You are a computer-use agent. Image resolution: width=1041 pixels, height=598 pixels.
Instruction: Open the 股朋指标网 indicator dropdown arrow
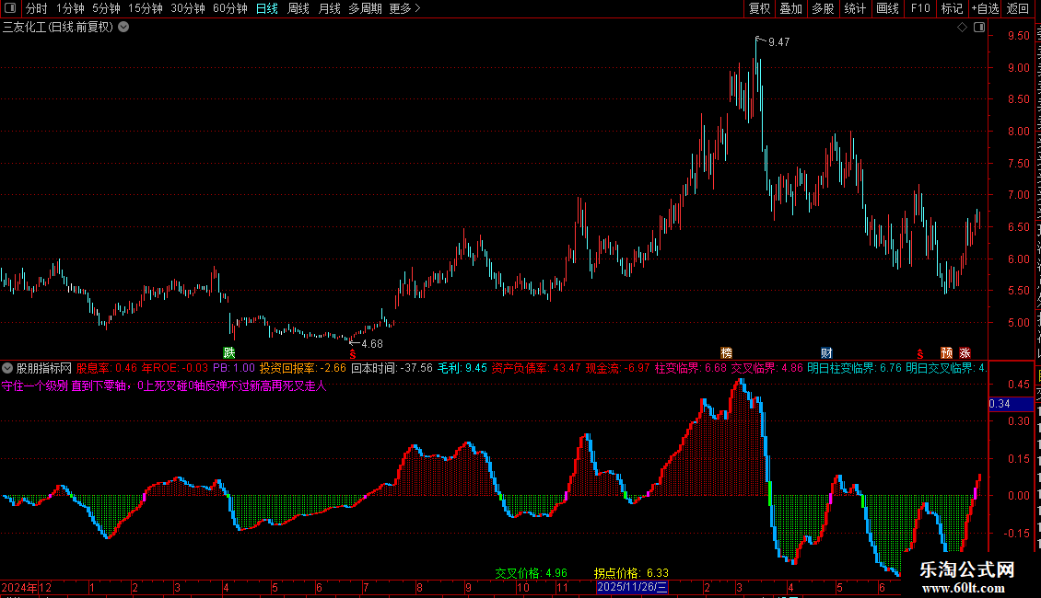click(x=7, y=368)
